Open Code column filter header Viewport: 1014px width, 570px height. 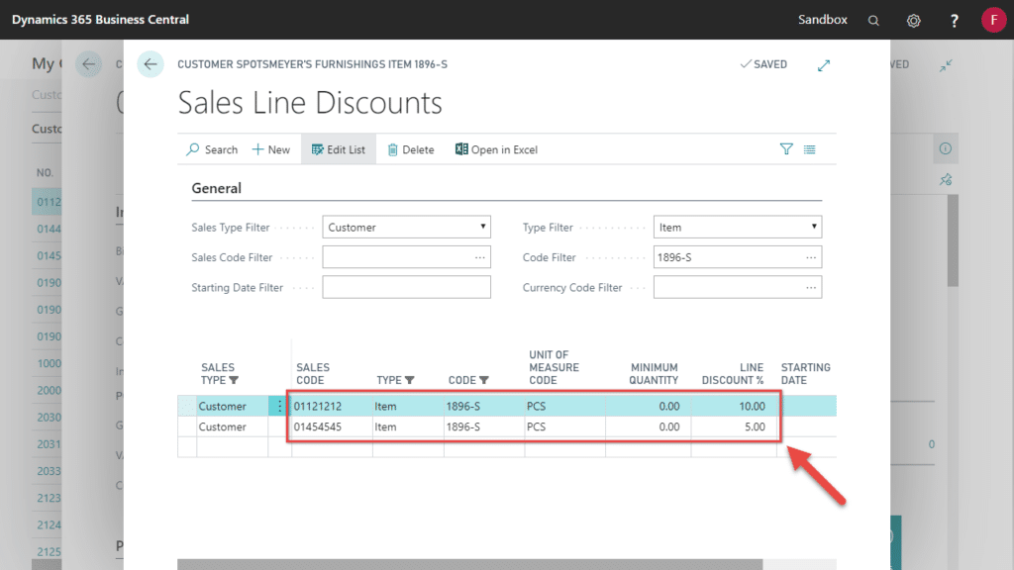[x=468, y=380]
